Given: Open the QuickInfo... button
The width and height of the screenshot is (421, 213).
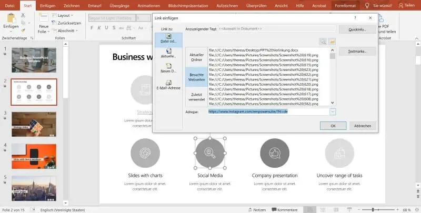Looking at the screenshot, I should [357, 29].
